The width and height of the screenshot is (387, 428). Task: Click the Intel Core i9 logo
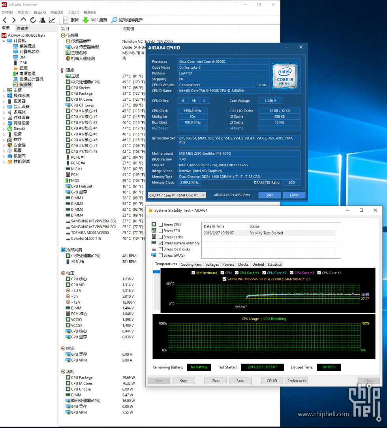tap(285, 76)
